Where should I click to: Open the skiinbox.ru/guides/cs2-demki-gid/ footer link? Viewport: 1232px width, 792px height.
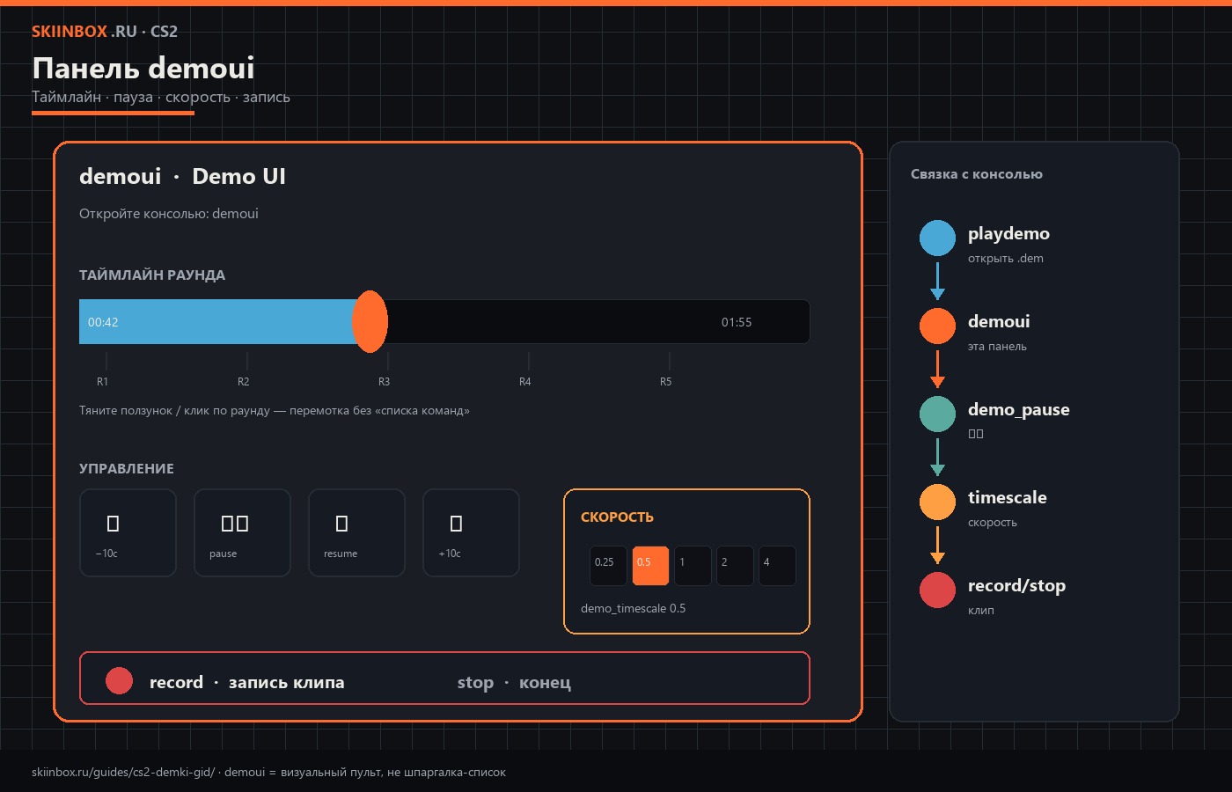(123, 772)
